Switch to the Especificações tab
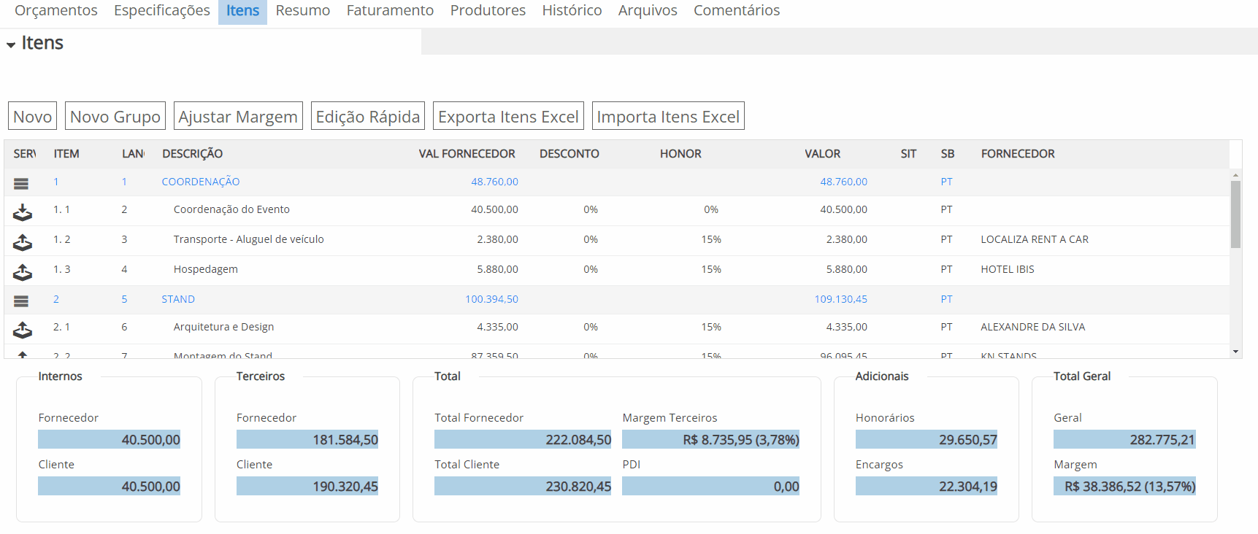Viewport: 1258px width, 534px height. (x=162, y=10)
